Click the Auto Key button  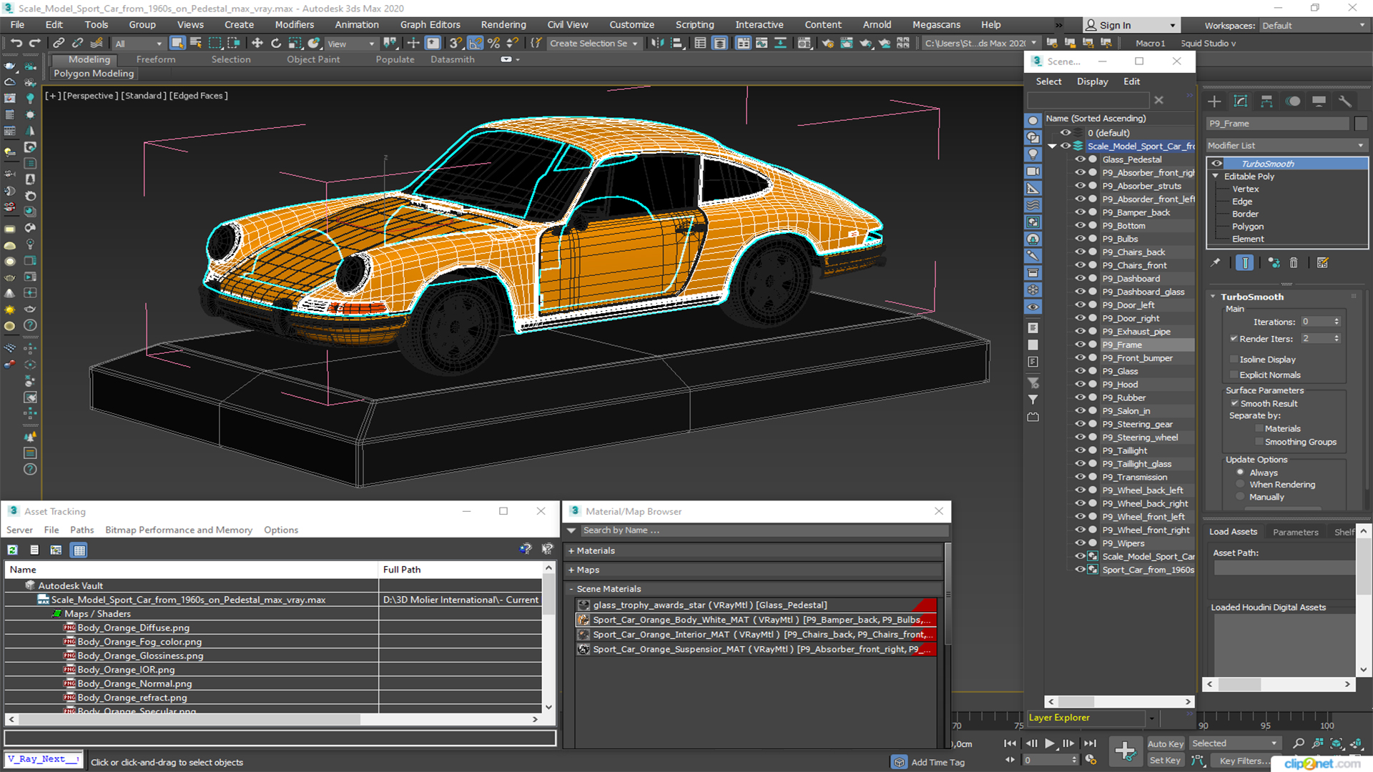click(x=1166, y=744)
